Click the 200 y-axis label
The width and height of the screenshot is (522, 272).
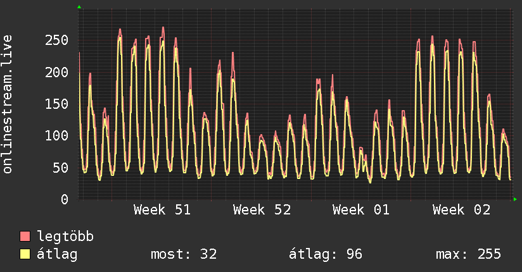[56, 72]
